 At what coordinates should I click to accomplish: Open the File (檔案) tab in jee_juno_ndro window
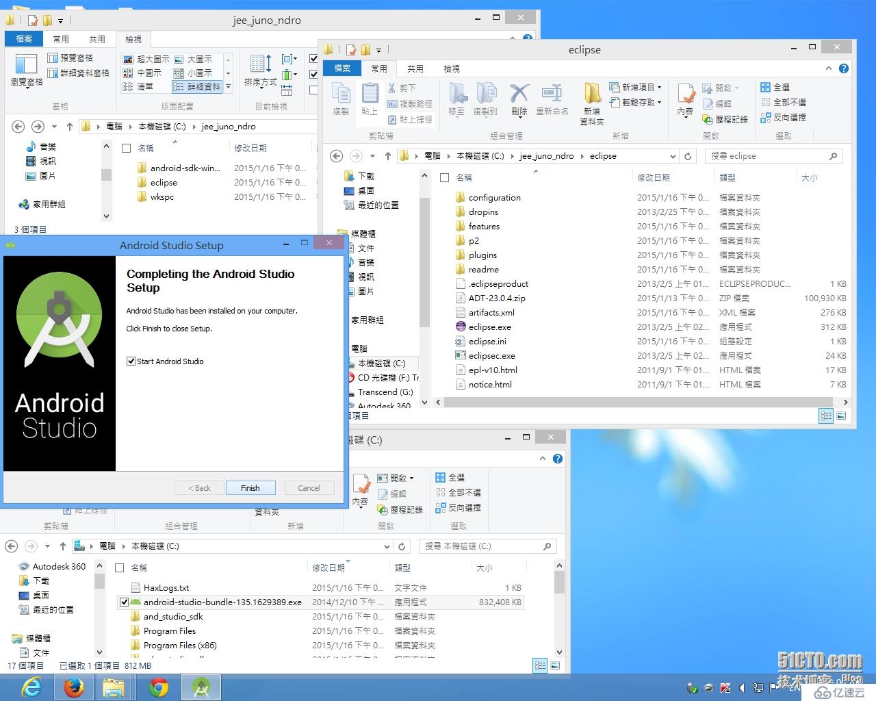pos(24,39)
